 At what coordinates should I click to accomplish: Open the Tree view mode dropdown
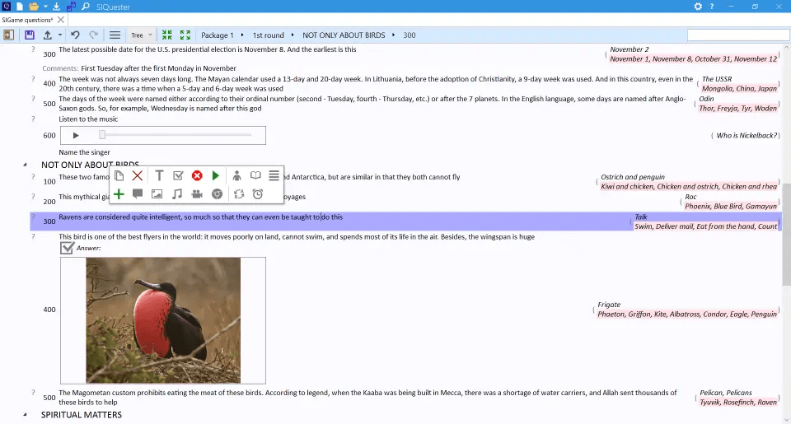pyautogui.click(x=141, y=35)
